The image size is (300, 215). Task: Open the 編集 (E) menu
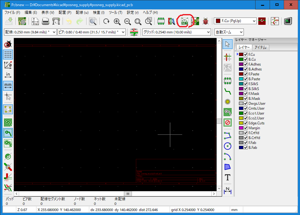tap(31, 13)
